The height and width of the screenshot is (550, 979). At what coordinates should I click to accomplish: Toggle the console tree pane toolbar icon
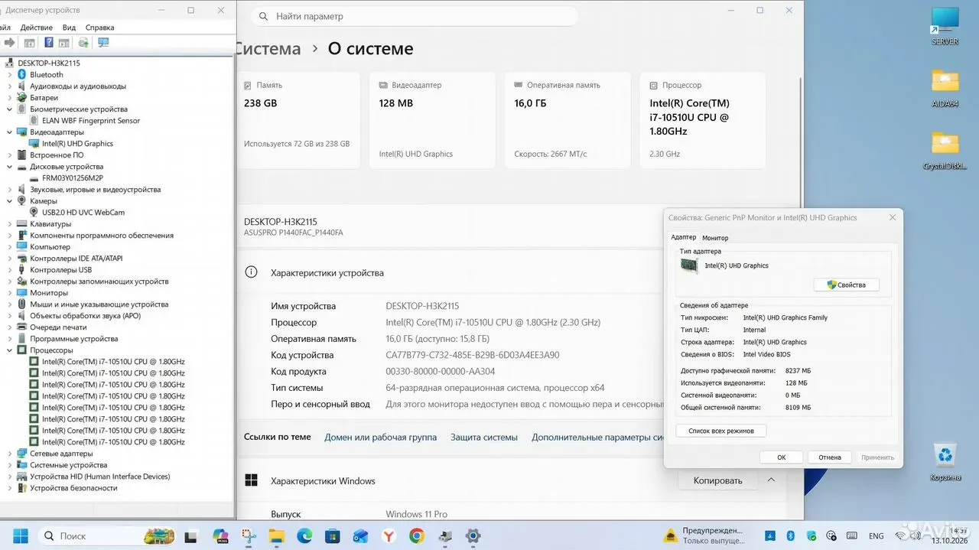click(29, 43)
